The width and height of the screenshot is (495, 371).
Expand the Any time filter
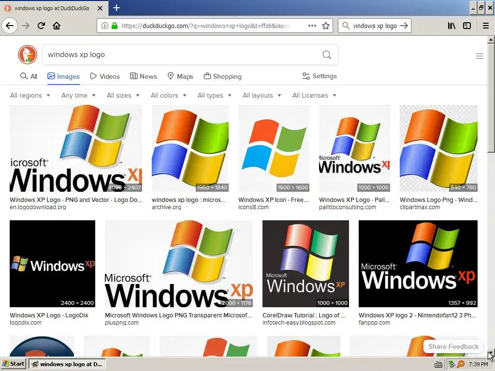pyautogui.click(x=78, y=95)
